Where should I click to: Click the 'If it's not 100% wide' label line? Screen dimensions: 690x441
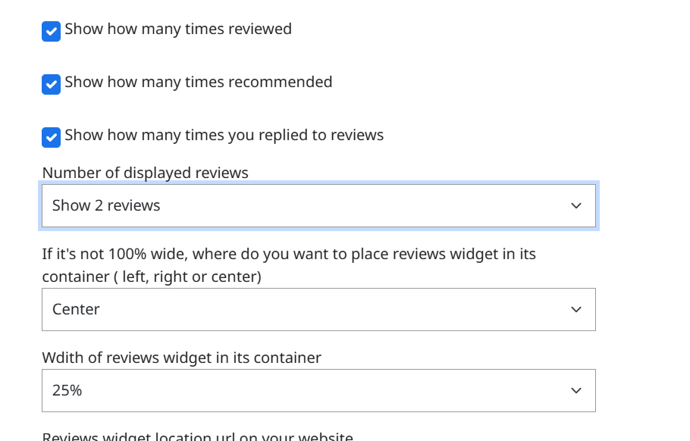pyautogui.click(x=289, y=254)
